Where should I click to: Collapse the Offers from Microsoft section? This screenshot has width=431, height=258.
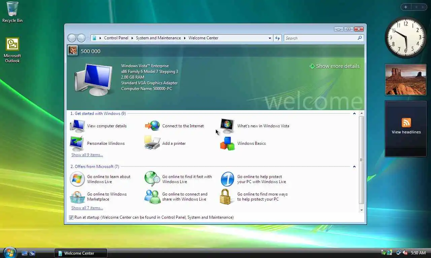pyautogui.click(x=354, y=167)
